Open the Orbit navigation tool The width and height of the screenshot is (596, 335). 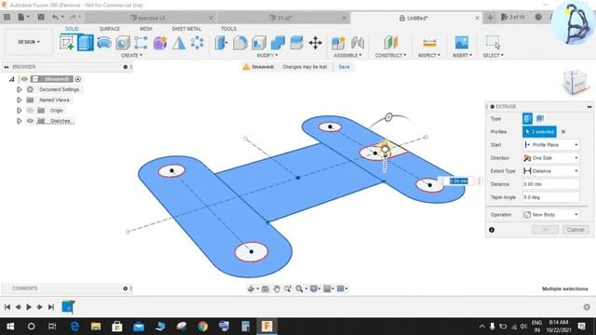point(251,288)
